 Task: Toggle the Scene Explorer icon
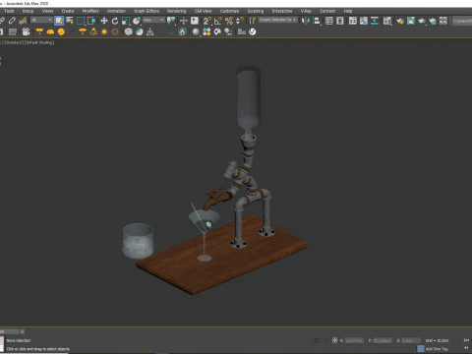point(329,21)
